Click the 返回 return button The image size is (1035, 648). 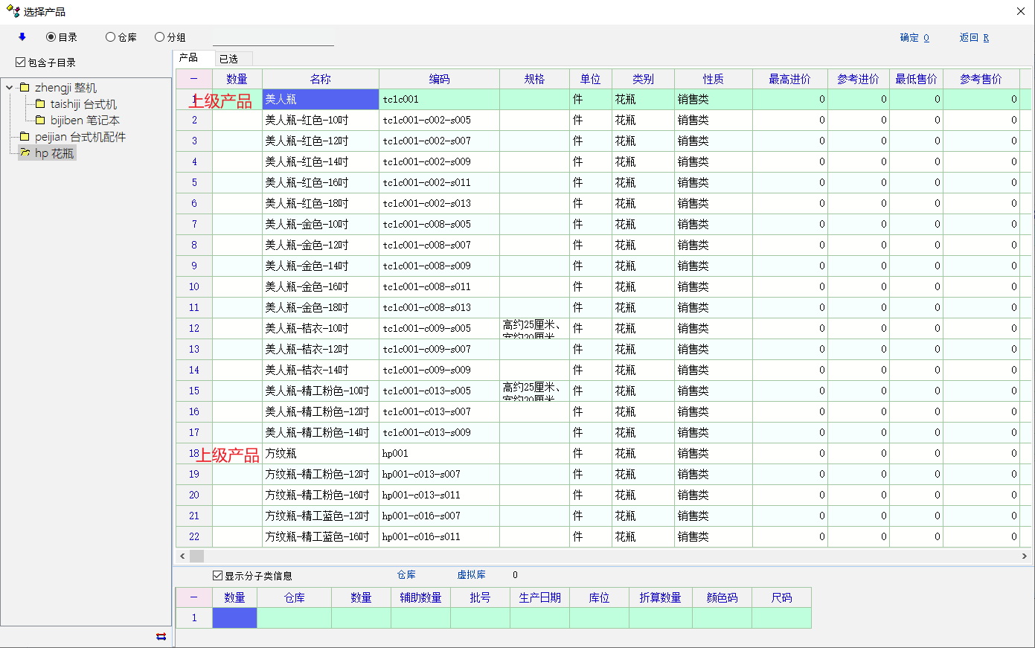[x=973, y=38]
